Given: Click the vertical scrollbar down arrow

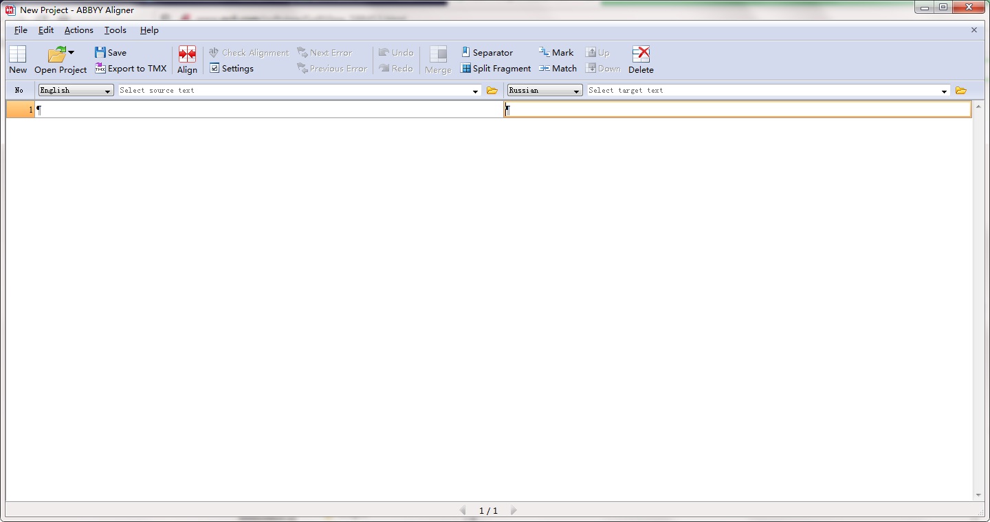Looking at the screenshot, I should pyautogui.click(x=978, y=495).
